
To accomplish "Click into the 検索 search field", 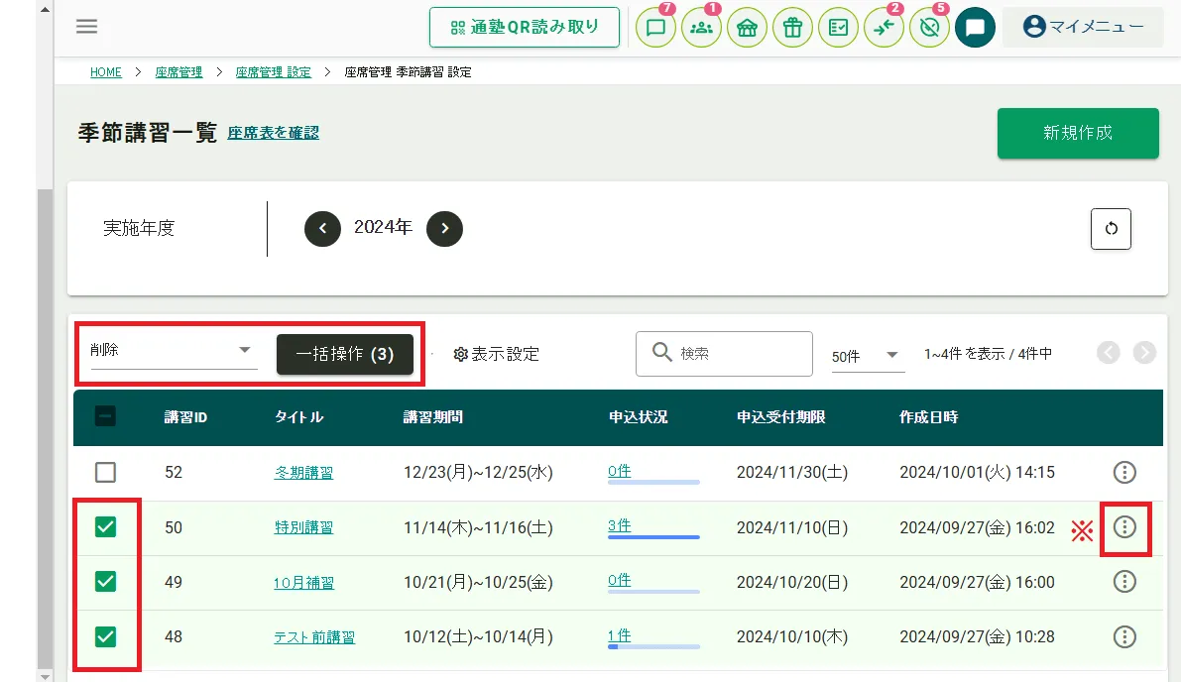I will (724, 354).
